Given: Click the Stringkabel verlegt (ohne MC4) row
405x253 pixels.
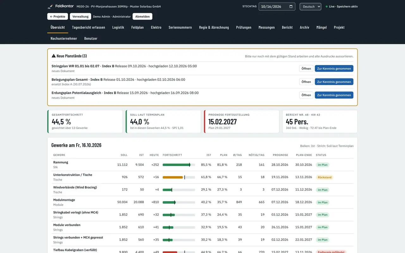Looking at the screenshot, I should [x=202, y=215].
